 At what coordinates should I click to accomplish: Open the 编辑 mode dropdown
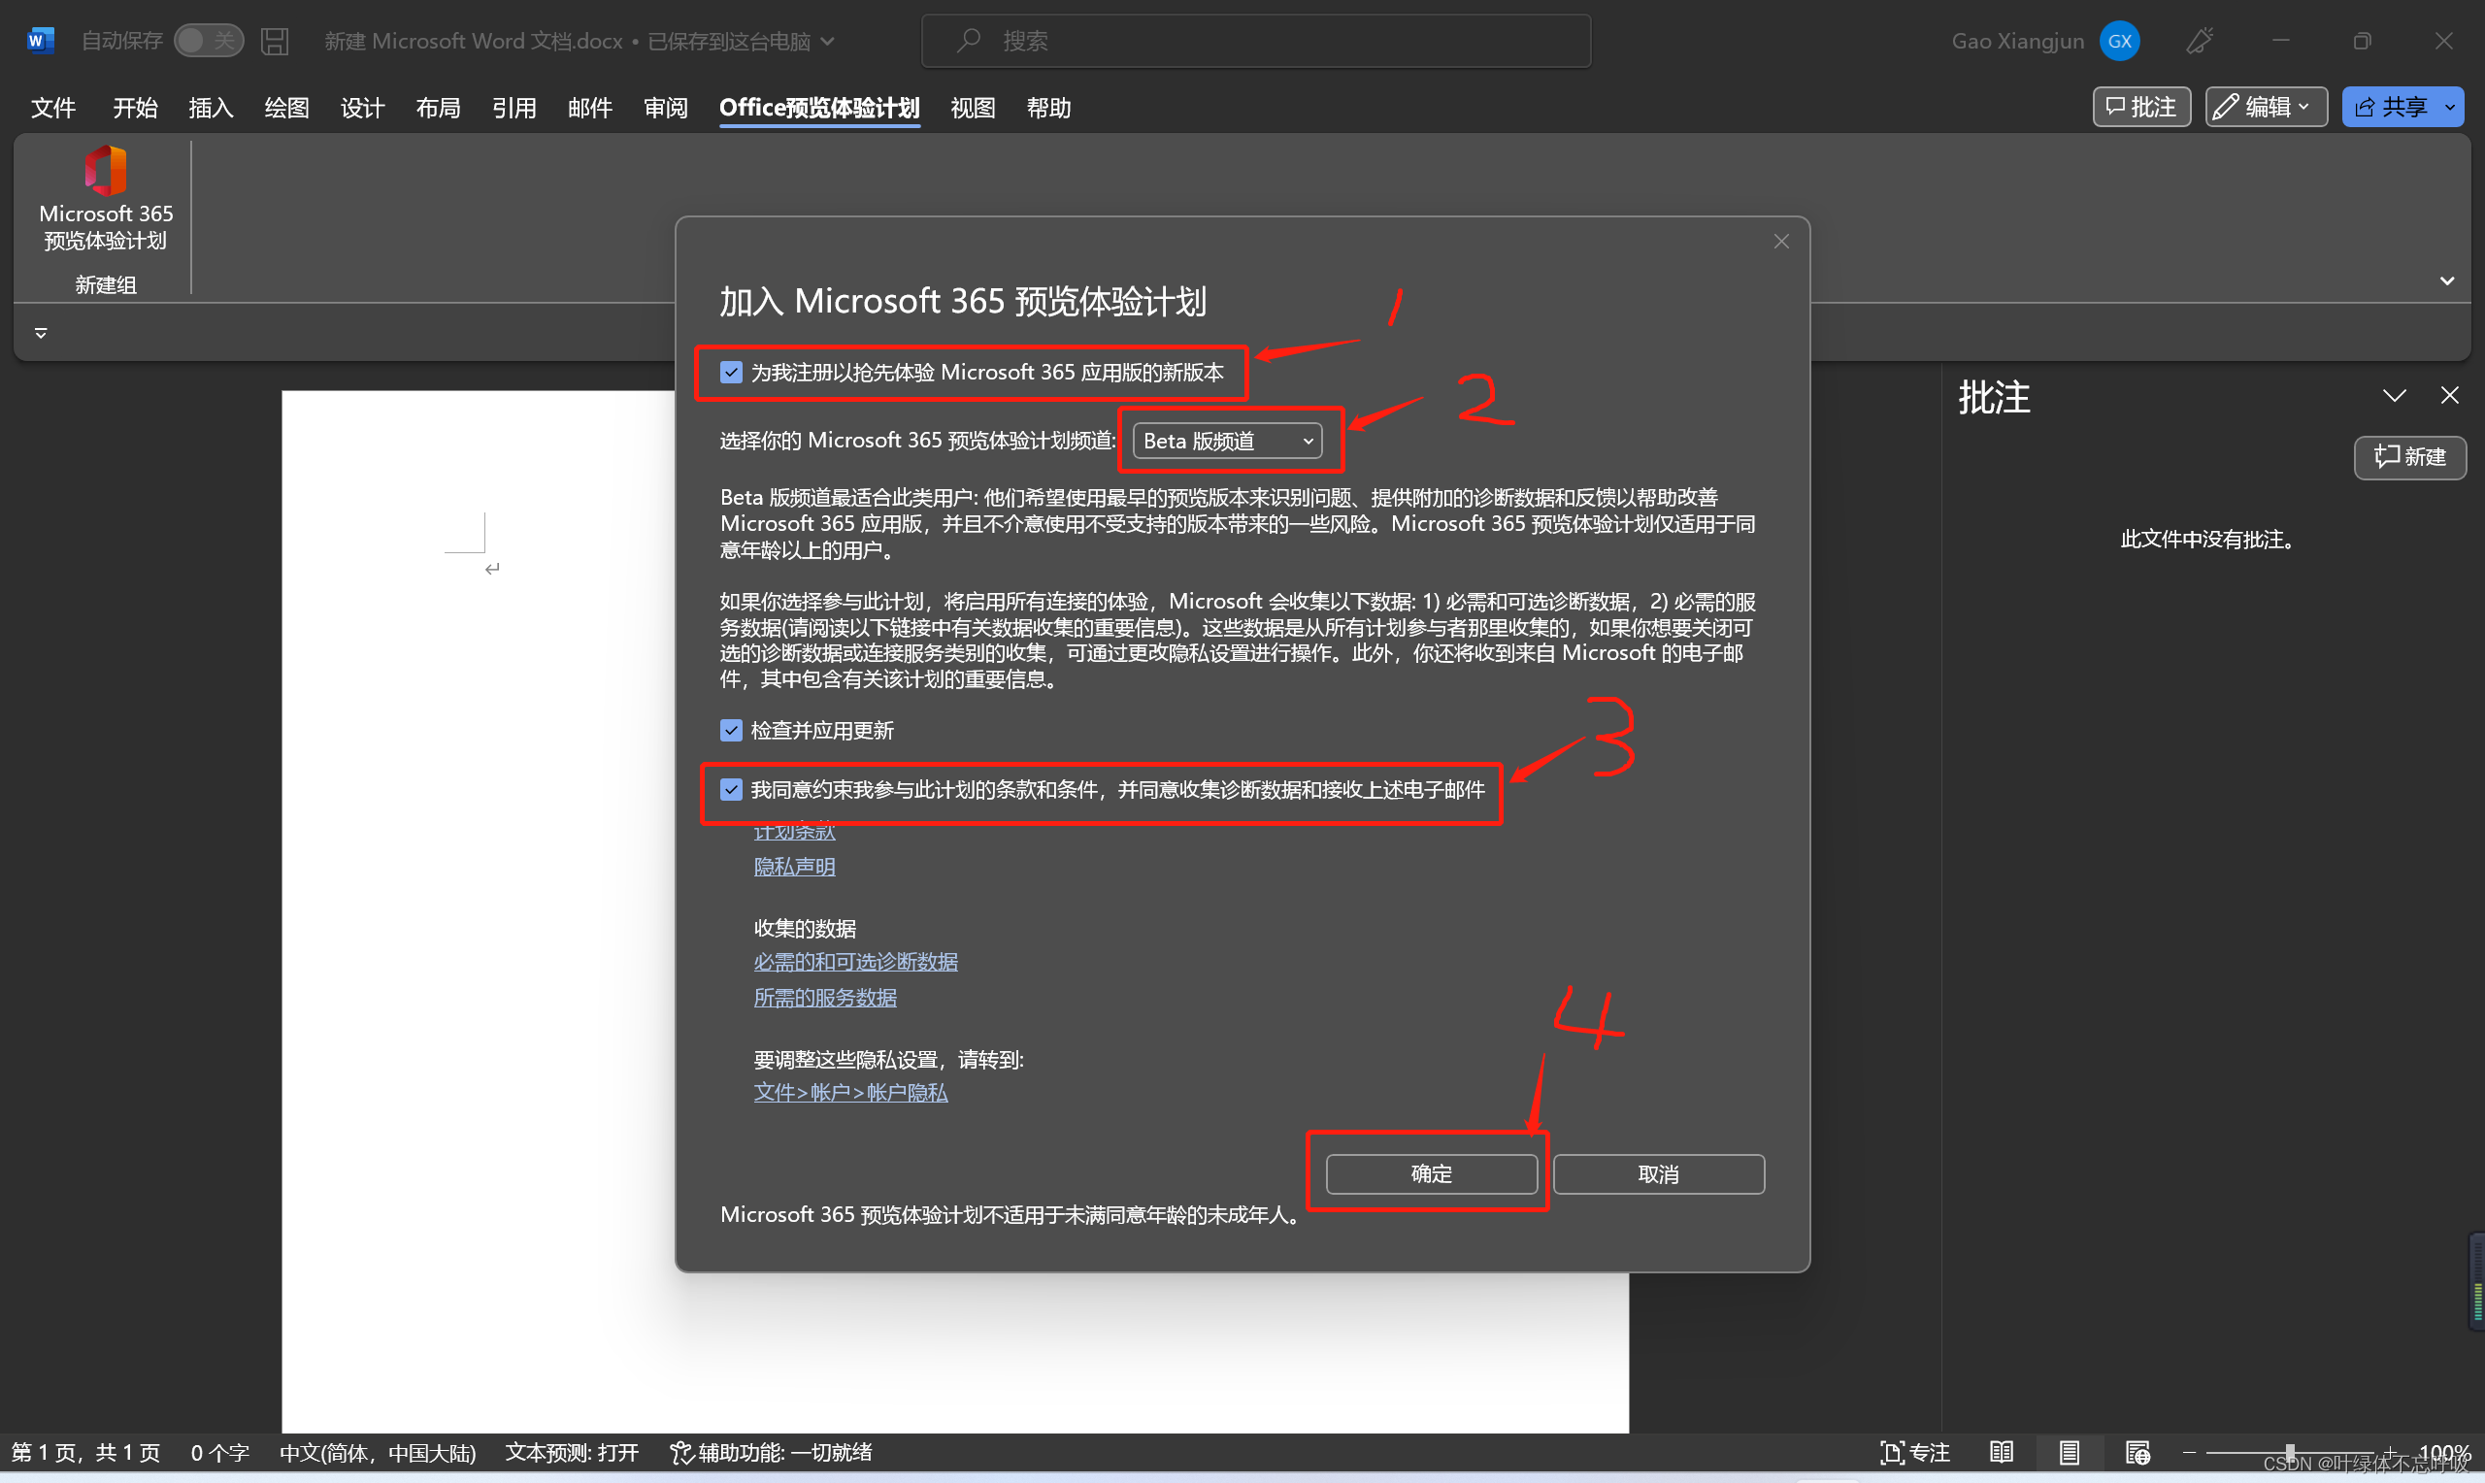point(2266,107)
